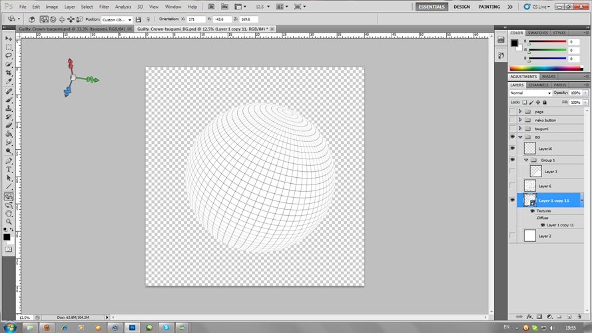The height and width of the screenshot is (333, 592).
Task: Show Layer 2 visibility
Action: coord(512,236)
